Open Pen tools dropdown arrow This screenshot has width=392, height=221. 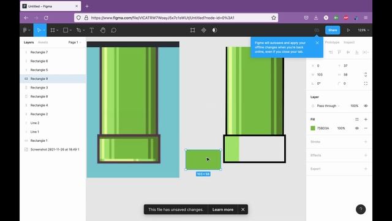pos(84,30)
